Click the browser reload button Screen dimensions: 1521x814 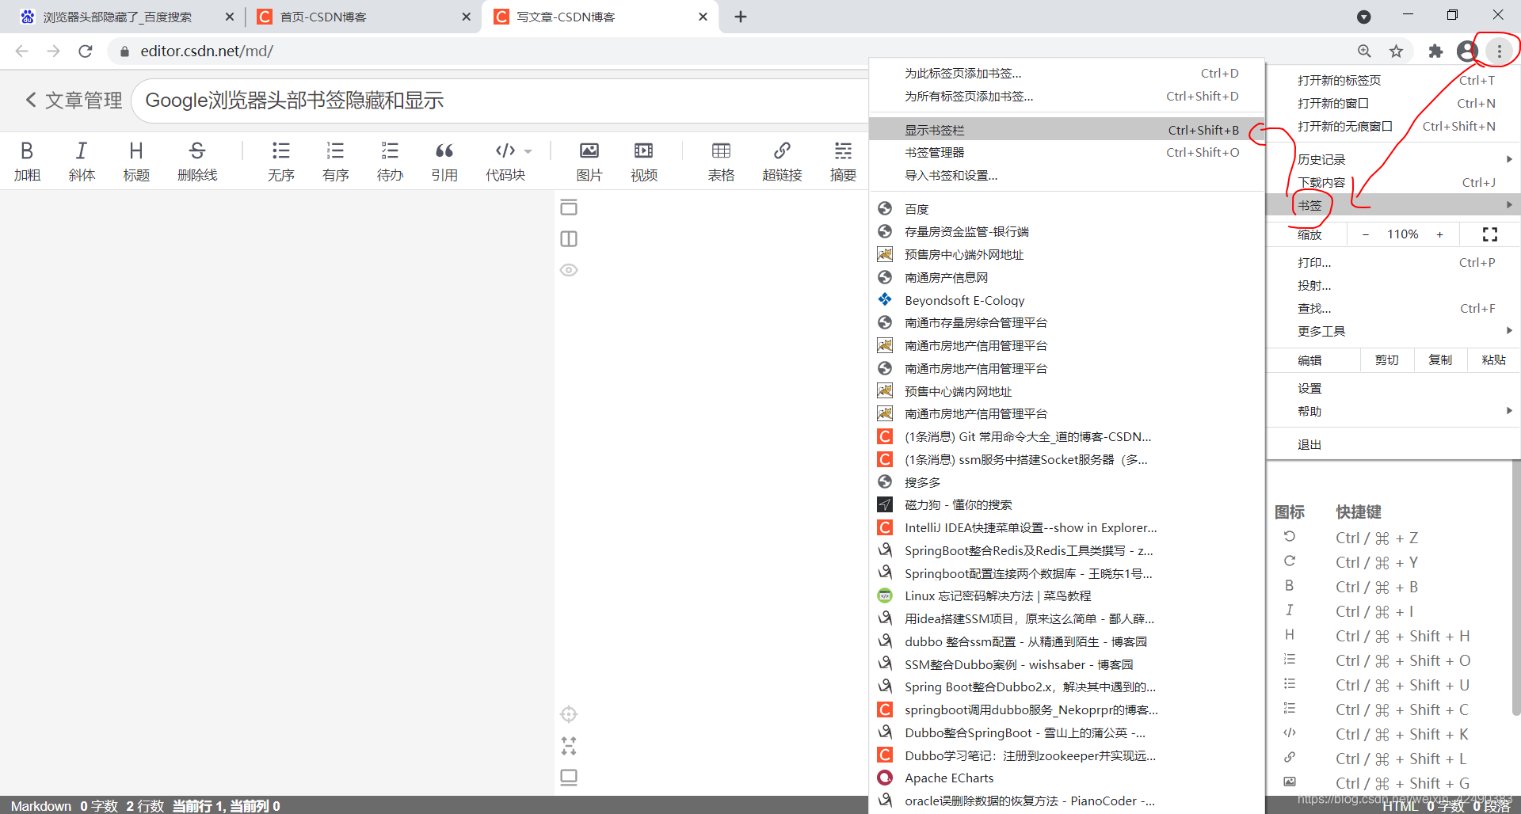pos(86,51)
